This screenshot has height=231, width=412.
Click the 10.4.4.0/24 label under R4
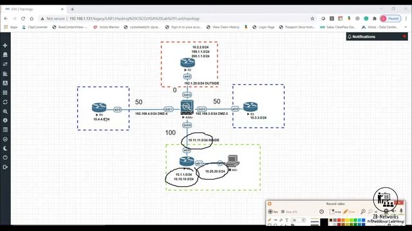pos(102,119)
